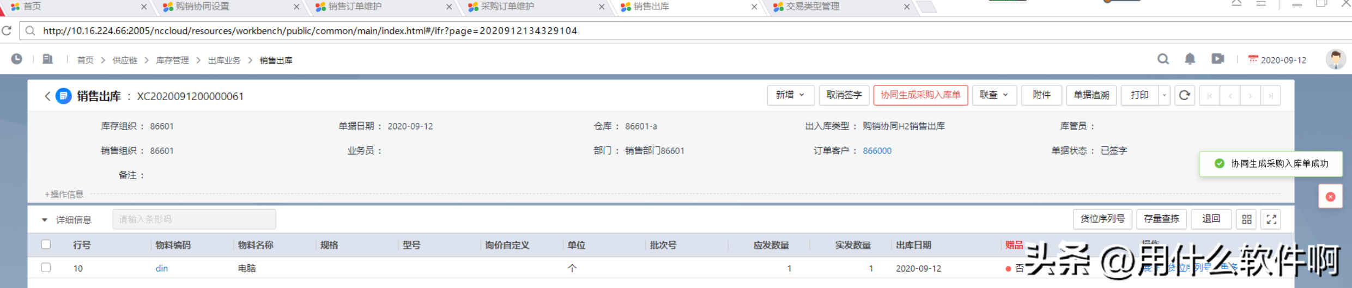Open notifications bell icon
This screenshot has width=1352, height=288.
coord(1190,59)
